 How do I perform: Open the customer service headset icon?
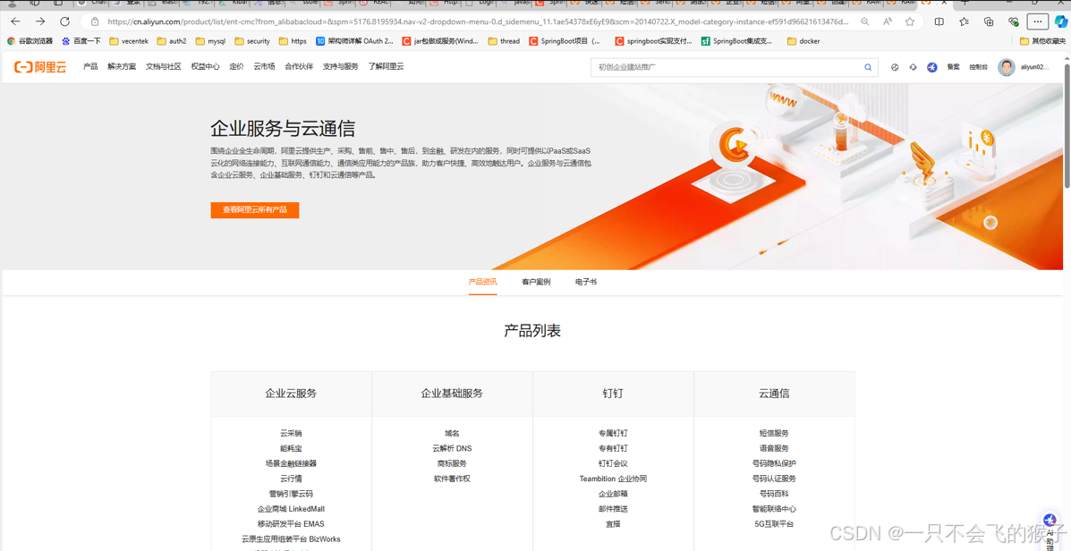point(913,67)
